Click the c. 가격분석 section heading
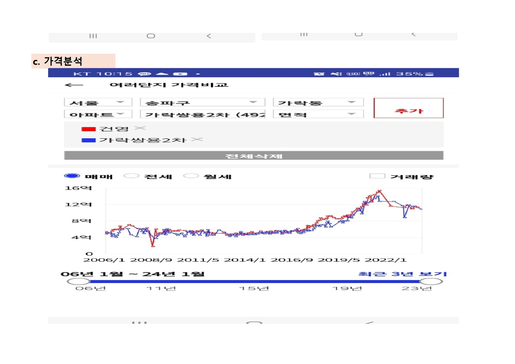 57,61
